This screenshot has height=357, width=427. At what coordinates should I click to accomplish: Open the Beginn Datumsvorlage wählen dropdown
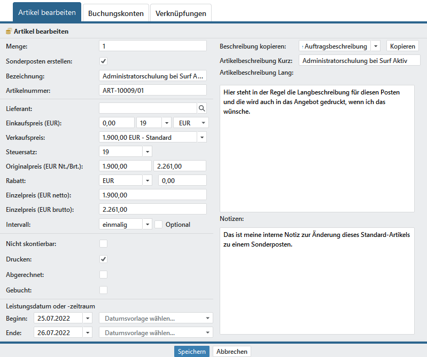point(156,318)
